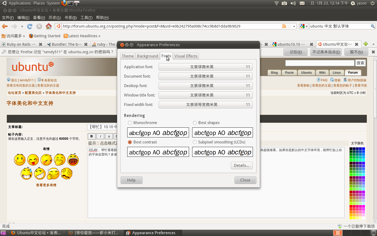Select Best contrast rendering
Image resolution: width=377 pixels, height=236 pixels.
coord(142,142)
